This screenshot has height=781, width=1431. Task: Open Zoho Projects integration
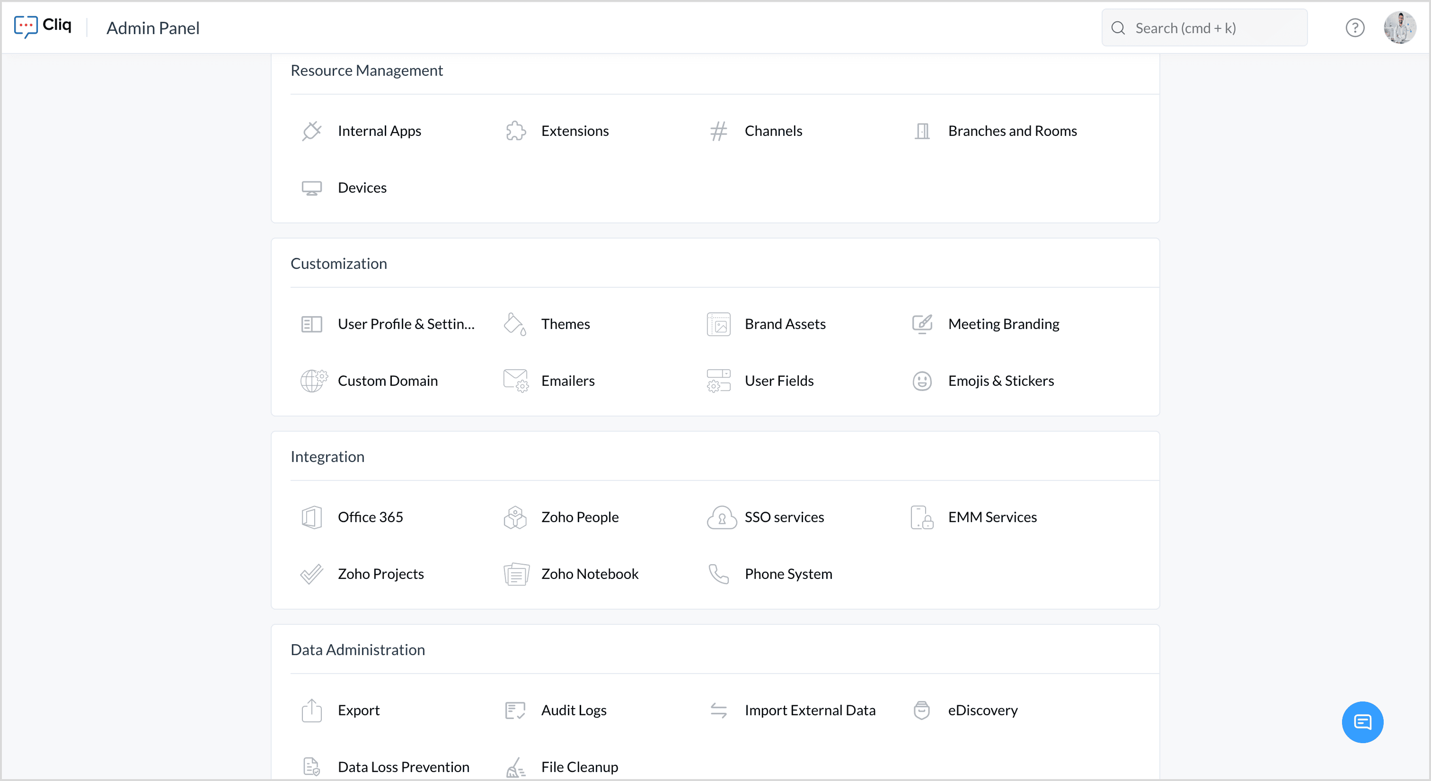(x=380, y=574)
